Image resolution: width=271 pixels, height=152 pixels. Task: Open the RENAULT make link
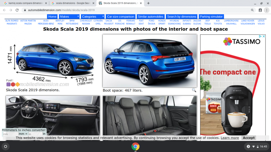coord(131,24)
